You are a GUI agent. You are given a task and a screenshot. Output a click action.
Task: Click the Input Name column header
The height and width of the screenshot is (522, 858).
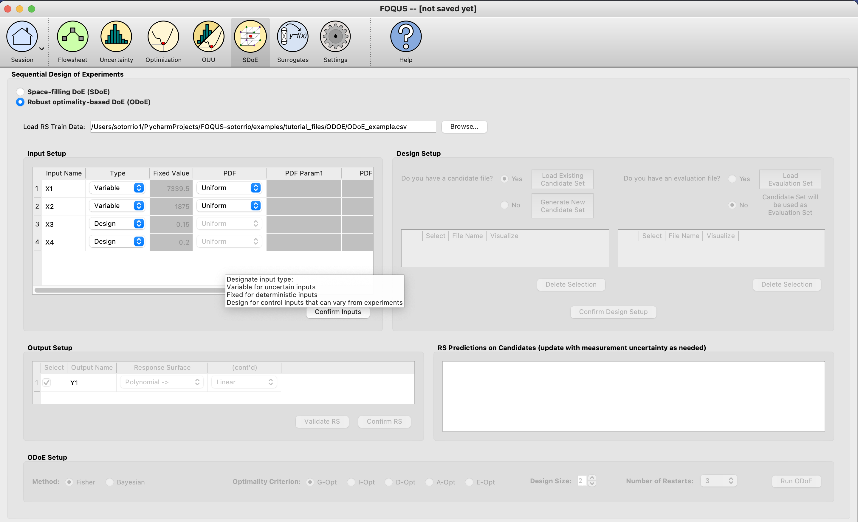64,173
